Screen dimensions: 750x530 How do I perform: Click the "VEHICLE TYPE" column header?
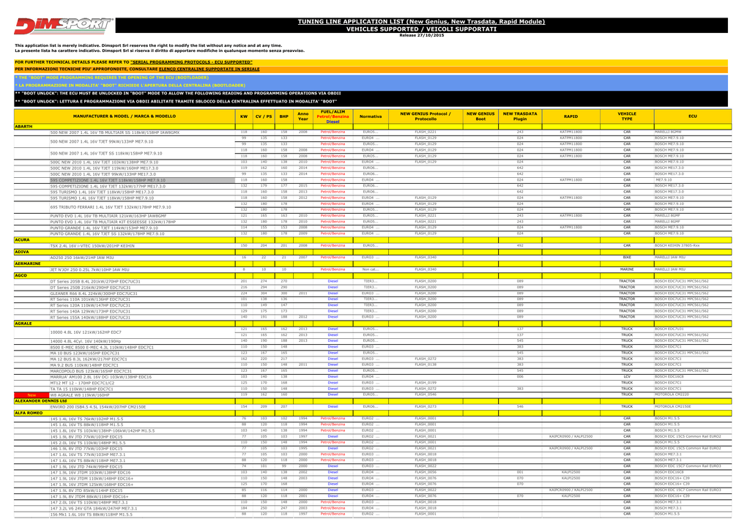click(627, 116)
